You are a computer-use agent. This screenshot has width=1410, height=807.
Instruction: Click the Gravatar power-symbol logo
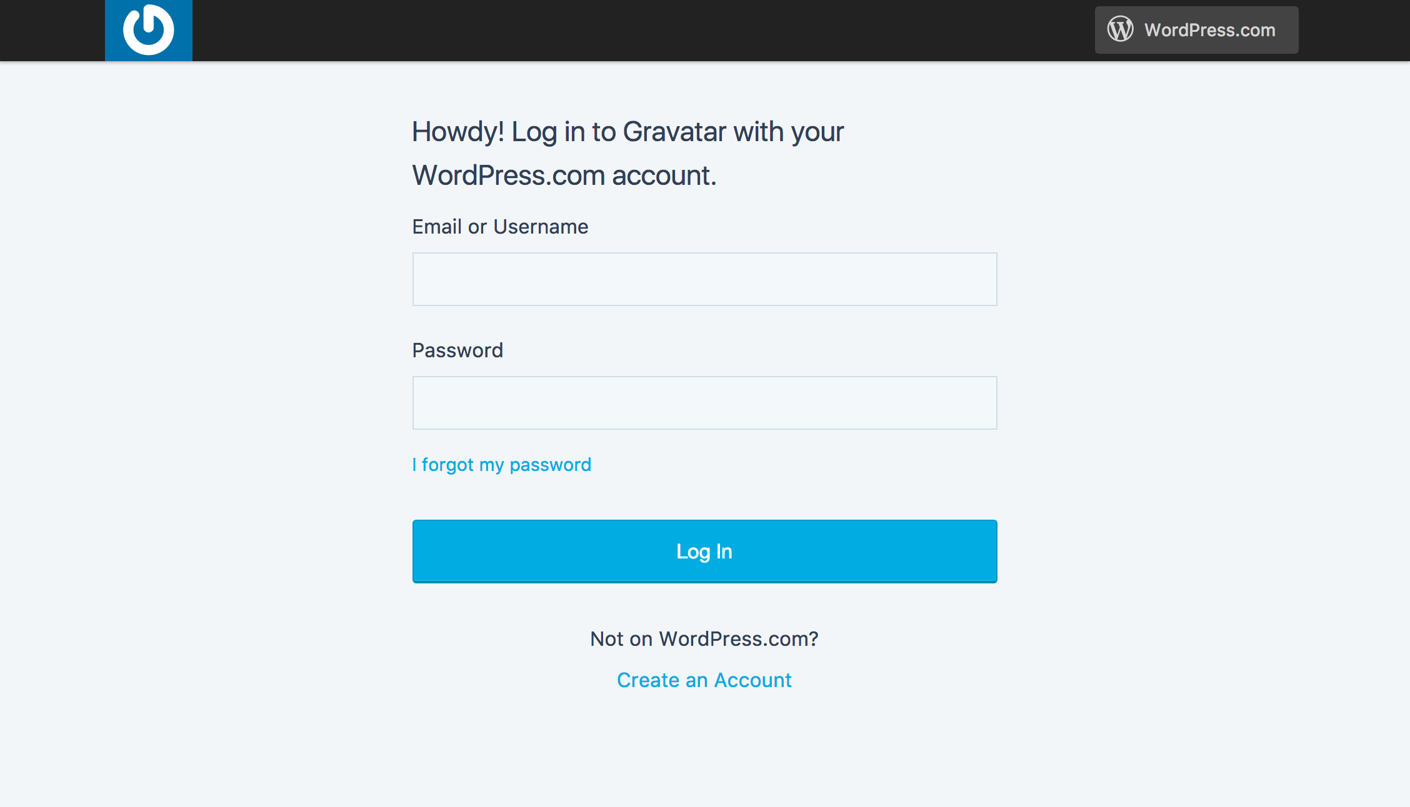[149, 29]
